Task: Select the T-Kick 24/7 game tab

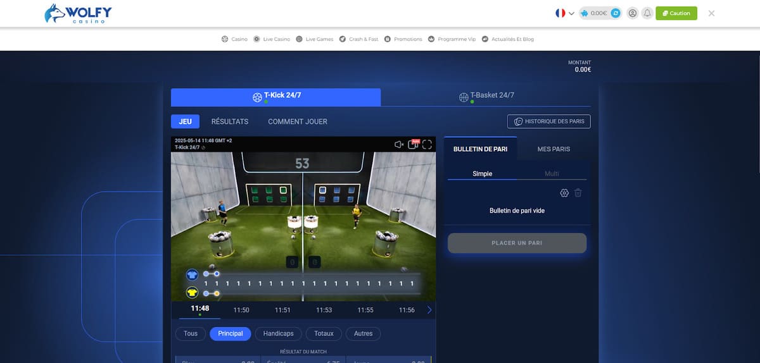Action: 275,97
